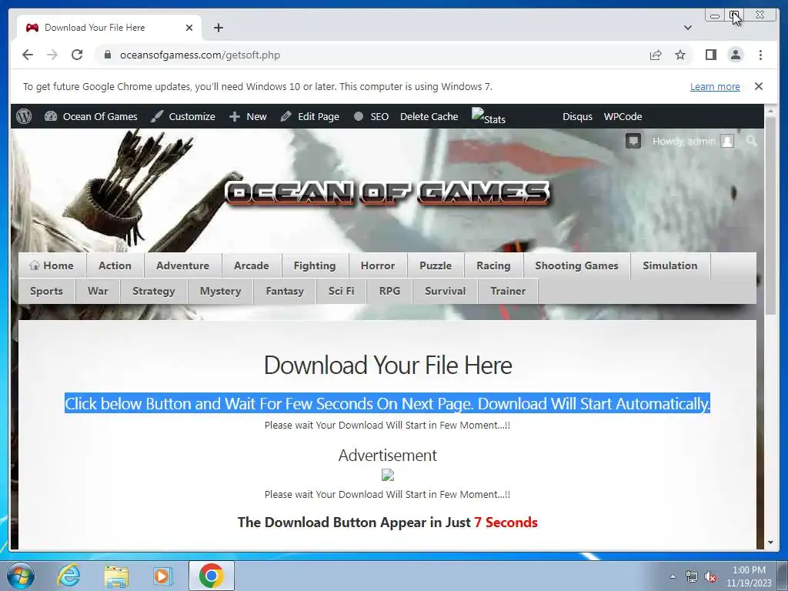Open Stats in the admin bar

pyautogui.click(x=489, y=117)
